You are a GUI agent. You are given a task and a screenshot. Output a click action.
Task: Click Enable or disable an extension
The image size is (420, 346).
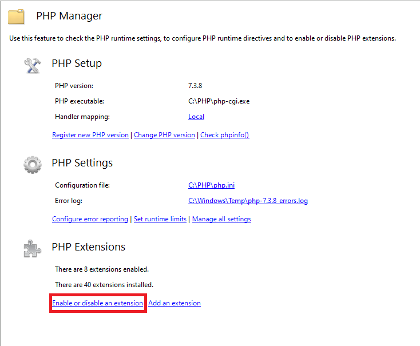pos(97,303)
